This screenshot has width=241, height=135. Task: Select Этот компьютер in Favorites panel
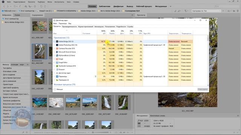[x=12, y=19]
